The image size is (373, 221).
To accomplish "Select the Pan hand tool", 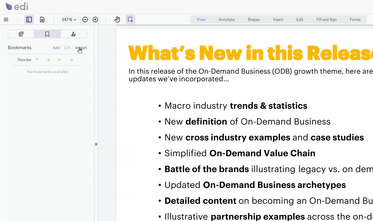I will coord(117,19).
